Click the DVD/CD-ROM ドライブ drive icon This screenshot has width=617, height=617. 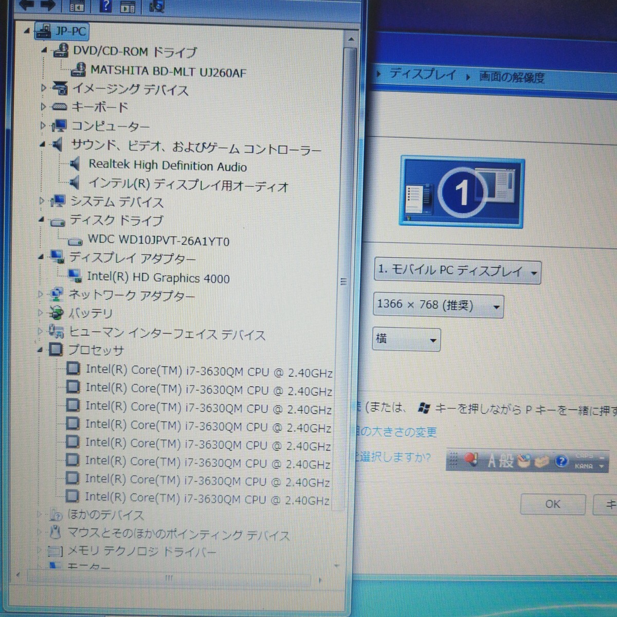pyautogui.click(x=61, y=50)
